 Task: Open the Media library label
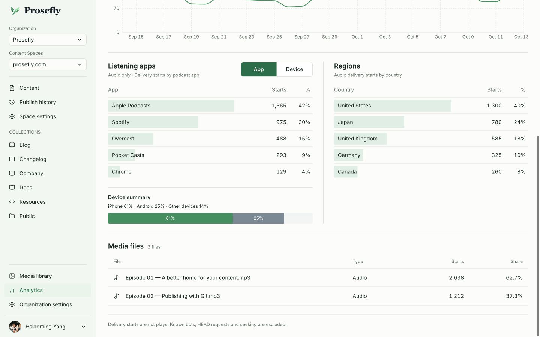(x=36, y=276)
